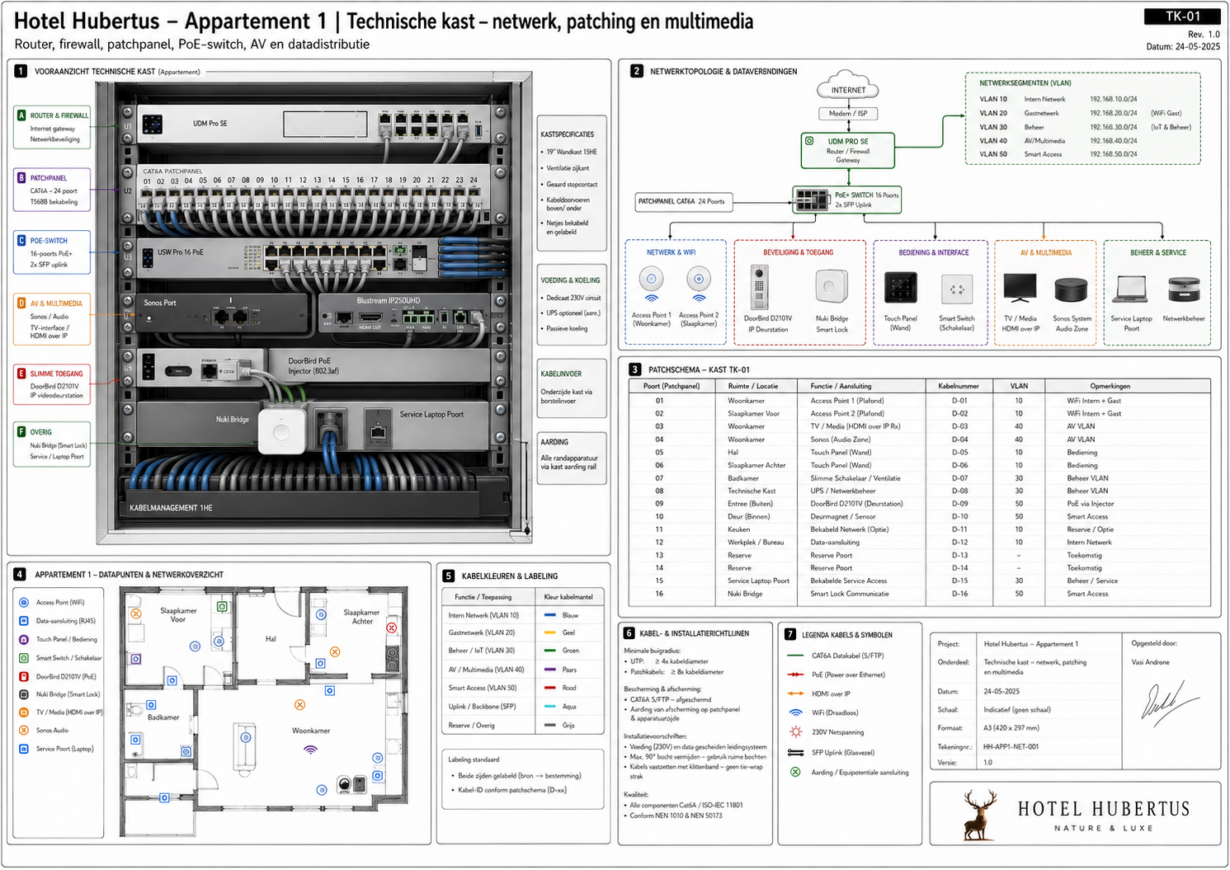Click the 230V Netspanning symbol in cable legend
Viewport: 1230px width, 870px height.
click(795, 732)
